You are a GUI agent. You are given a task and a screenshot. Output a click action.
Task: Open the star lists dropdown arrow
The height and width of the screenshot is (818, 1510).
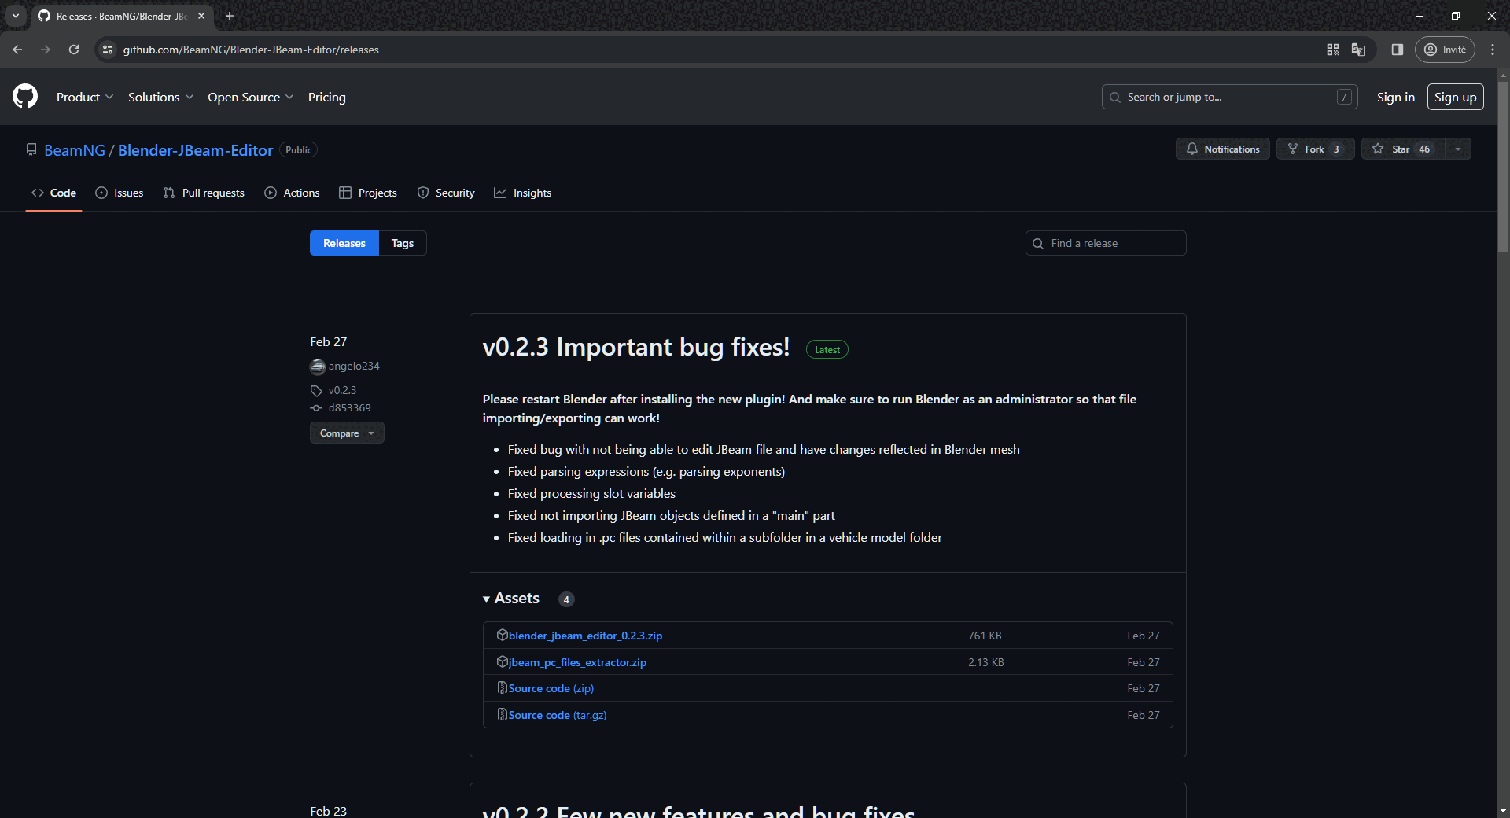[x=1458, y=149]
